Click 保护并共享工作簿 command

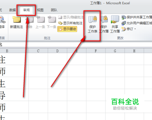tap(137, 17)
